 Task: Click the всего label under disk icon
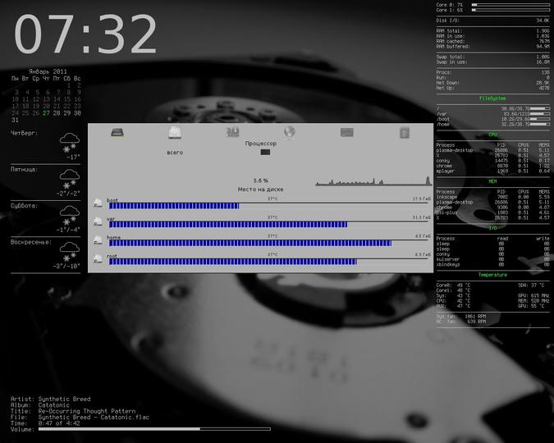[175, 153]
